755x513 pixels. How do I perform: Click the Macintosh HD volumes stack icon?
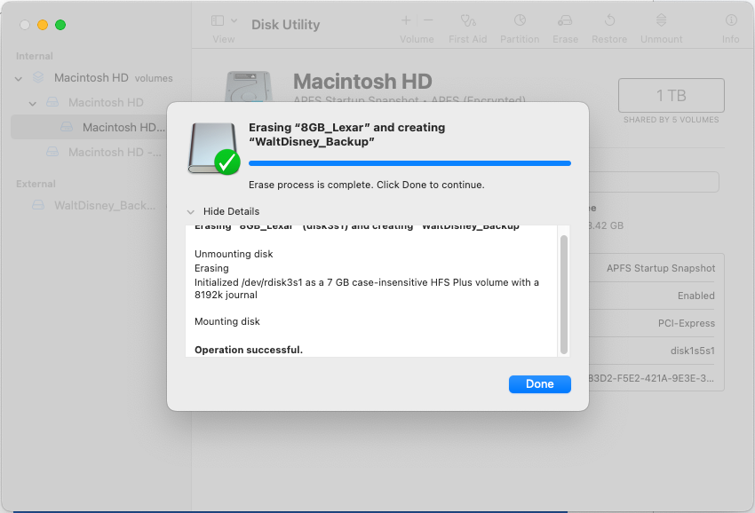[38, 77]
